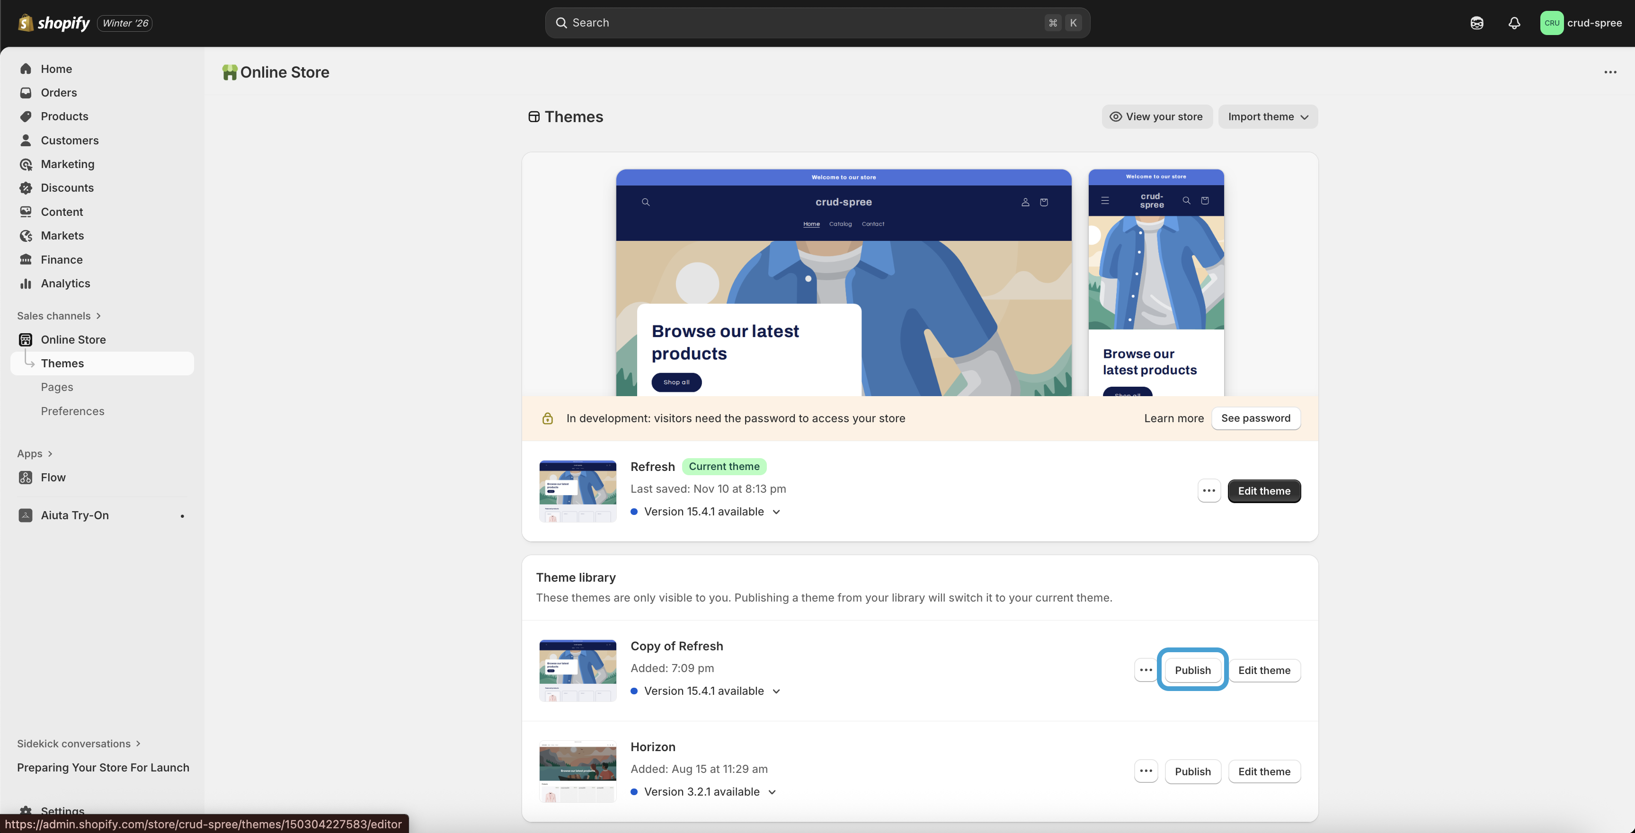Click the Markets globe icon

(x=26, y=235)
